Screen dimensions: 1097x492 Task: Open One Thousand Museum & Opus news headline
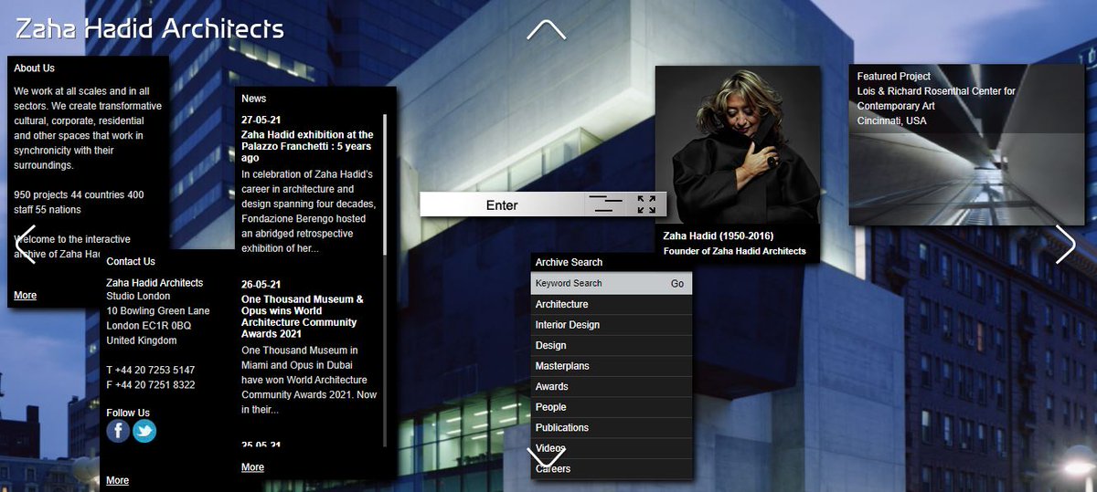pos(303,317)
